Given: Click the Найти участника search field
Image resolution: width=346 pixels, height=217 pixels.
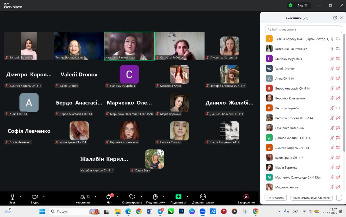Looking at the screenshot, I should pyautogui.click(x=303, y=29).
